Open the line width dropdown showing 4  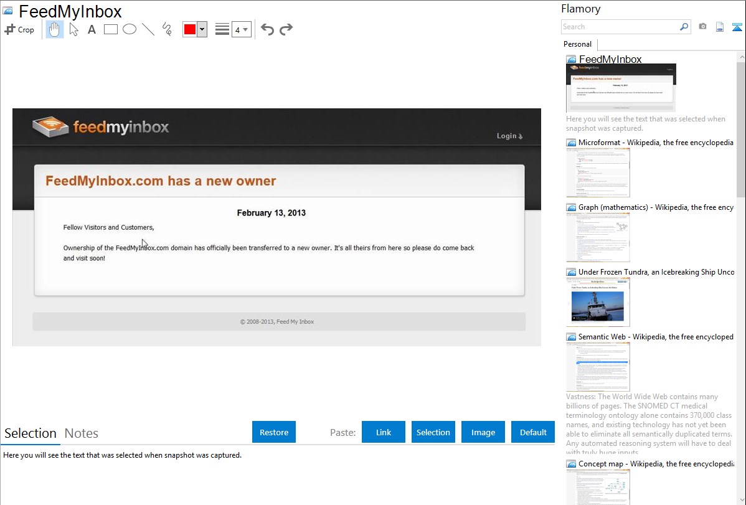[241, 29]
